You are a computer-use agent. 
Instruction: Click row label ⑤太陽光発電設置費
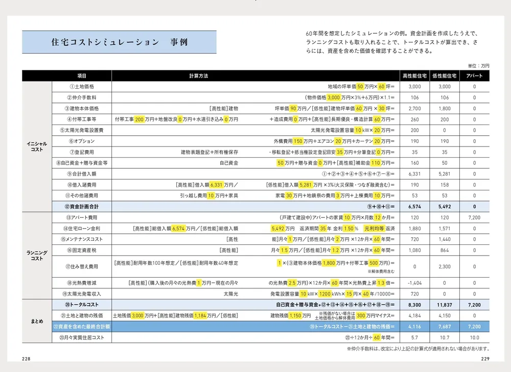pyautogui.click(x=82, y=130)
